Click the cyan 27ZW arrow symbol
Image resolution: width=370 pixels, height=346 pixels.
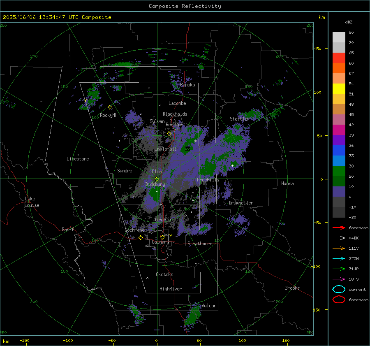point(339,259)
